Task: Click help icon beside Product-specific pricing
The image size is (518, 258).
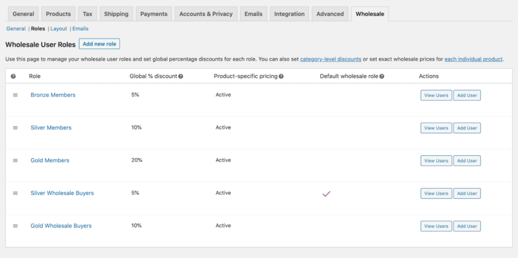Action: click(281, 76)
